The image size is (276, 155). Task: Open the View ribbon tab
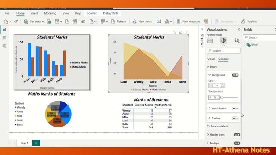click(66, 13)
